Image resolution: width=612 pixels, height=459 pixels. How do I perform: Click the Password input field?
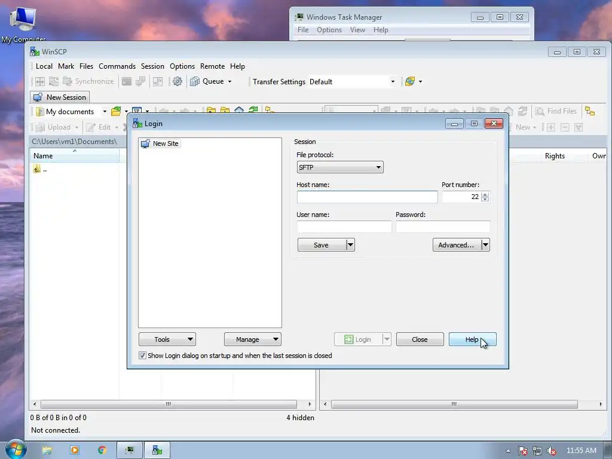point(443,227)
